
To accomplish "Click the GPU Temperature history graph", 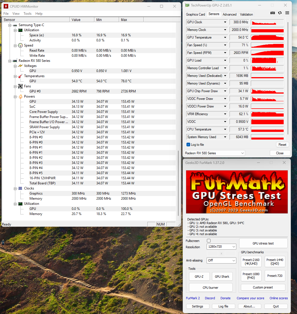I will pyautogui.click(x=267, y=37).
